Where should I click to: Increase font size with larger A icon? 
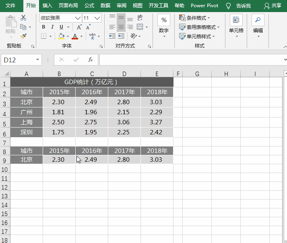[x=79, y=27]
